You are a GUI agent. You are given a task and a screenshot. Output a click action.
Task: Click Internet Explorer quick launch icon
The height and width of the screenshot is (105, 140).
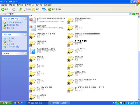[x=22, y=103]
